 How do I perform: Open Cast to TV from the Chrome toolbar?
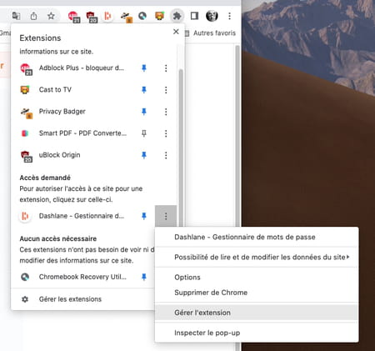159,16
